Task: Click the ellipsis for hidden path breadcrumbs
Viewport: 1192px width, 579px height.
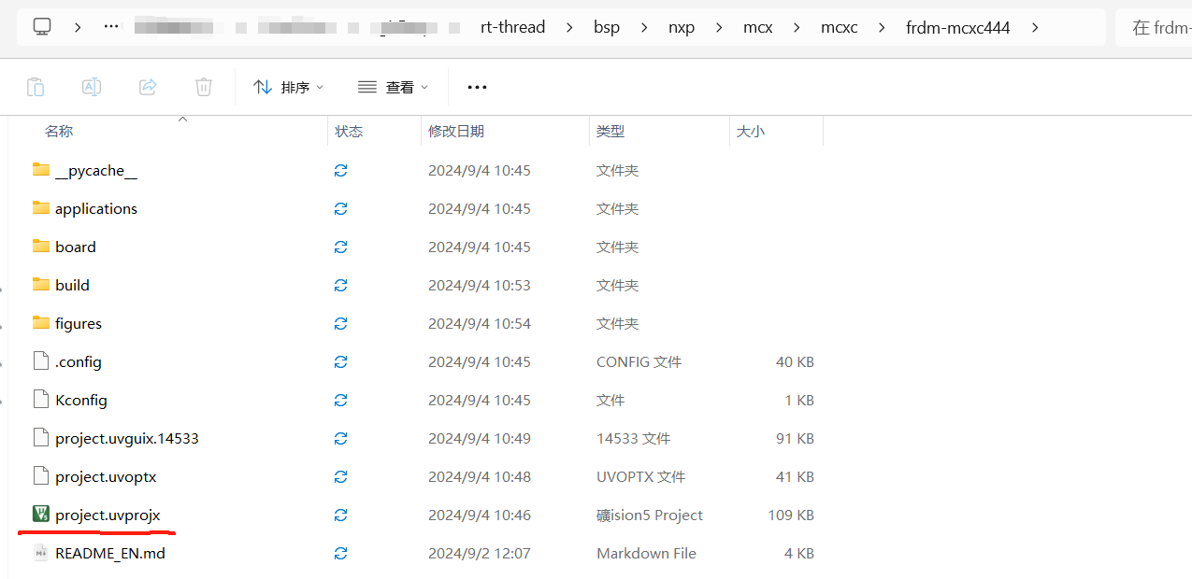Action: [x=111, y=27]
